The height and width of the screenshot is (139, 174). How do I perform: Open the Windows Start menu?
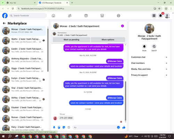click(3, 136)
